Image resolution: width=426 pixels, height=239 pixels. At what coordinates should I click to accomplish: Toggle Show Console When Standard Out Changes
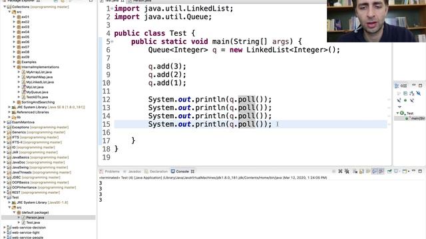[375, 171]
